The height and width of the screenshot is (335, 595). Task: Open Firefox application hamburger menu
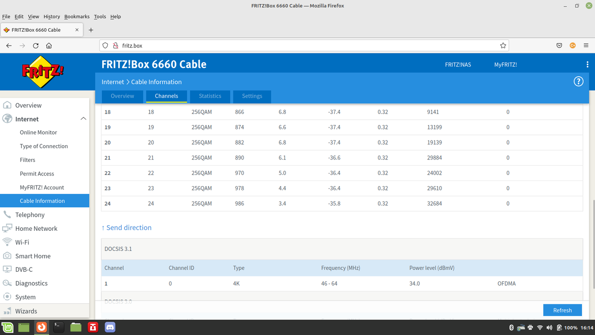click(586, 46)
